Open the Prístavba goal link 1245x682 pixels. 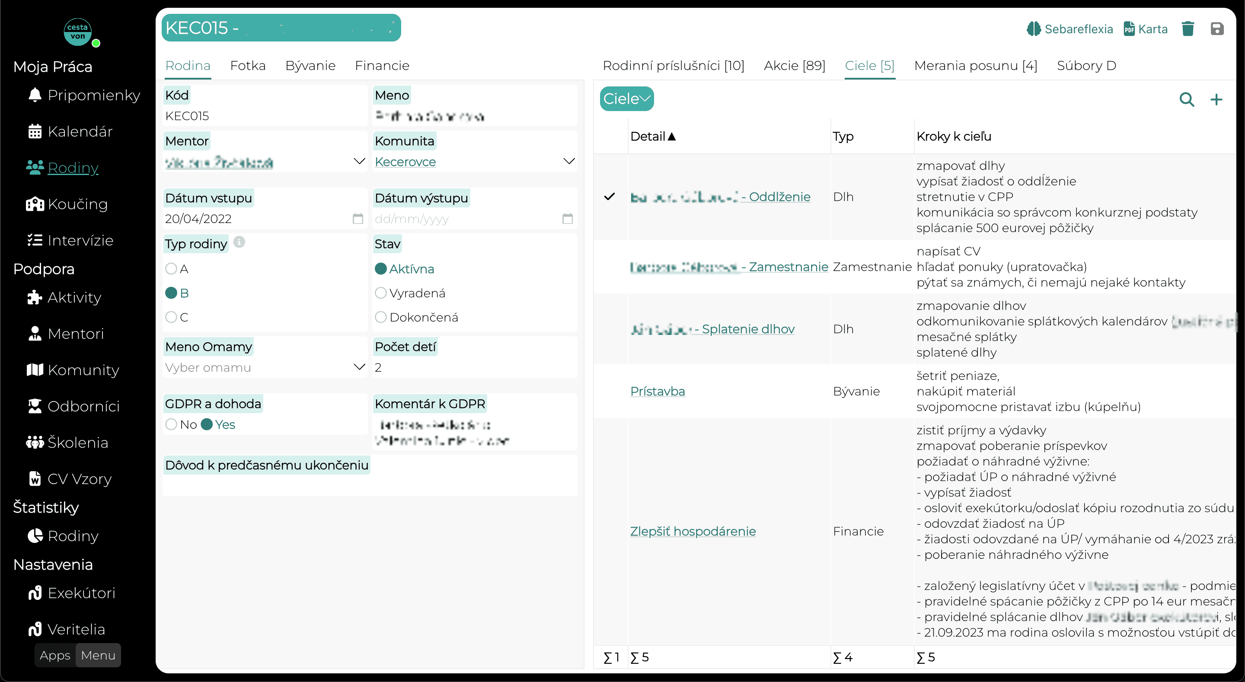(x=657, y=391)
